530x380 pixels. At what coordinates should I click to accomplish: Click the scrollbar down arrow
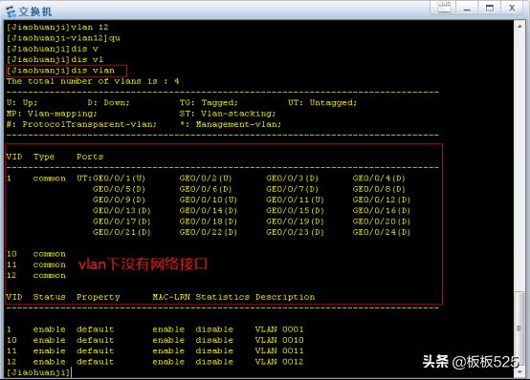tap(519, 371)
